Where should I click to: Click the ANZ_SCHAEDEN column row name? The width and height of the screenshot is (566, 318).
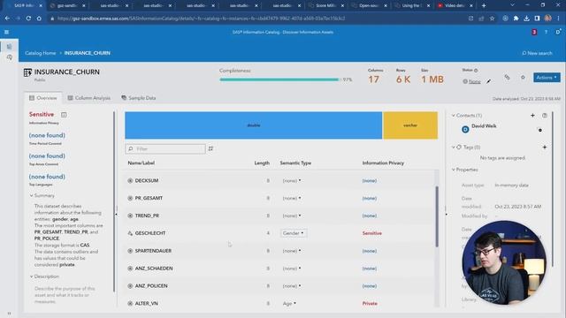pyautogui.click(x=154, y=269)
